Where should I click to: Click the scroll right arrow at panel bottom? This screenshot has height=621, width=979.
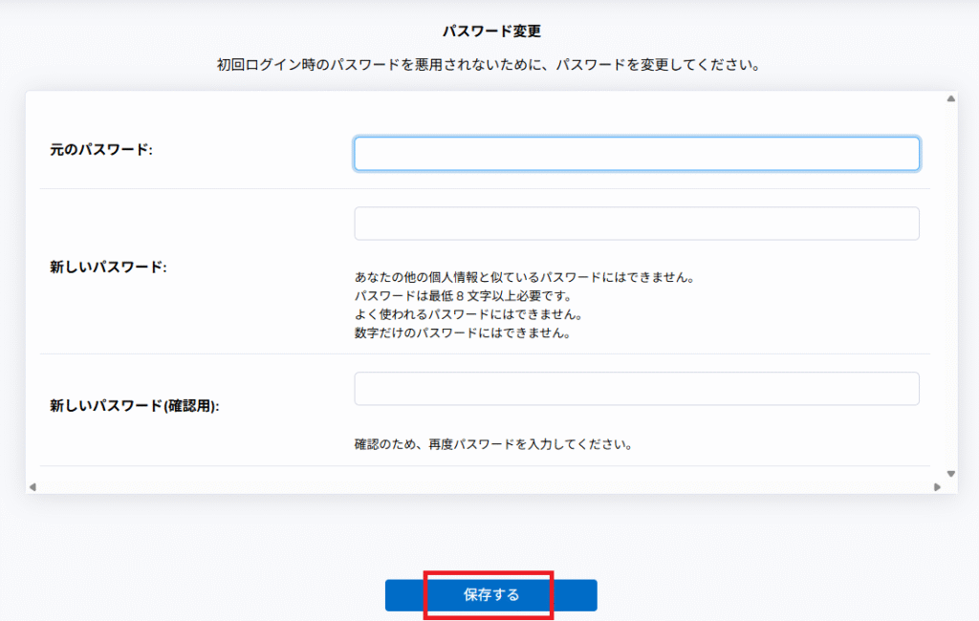tap(937, 487)
